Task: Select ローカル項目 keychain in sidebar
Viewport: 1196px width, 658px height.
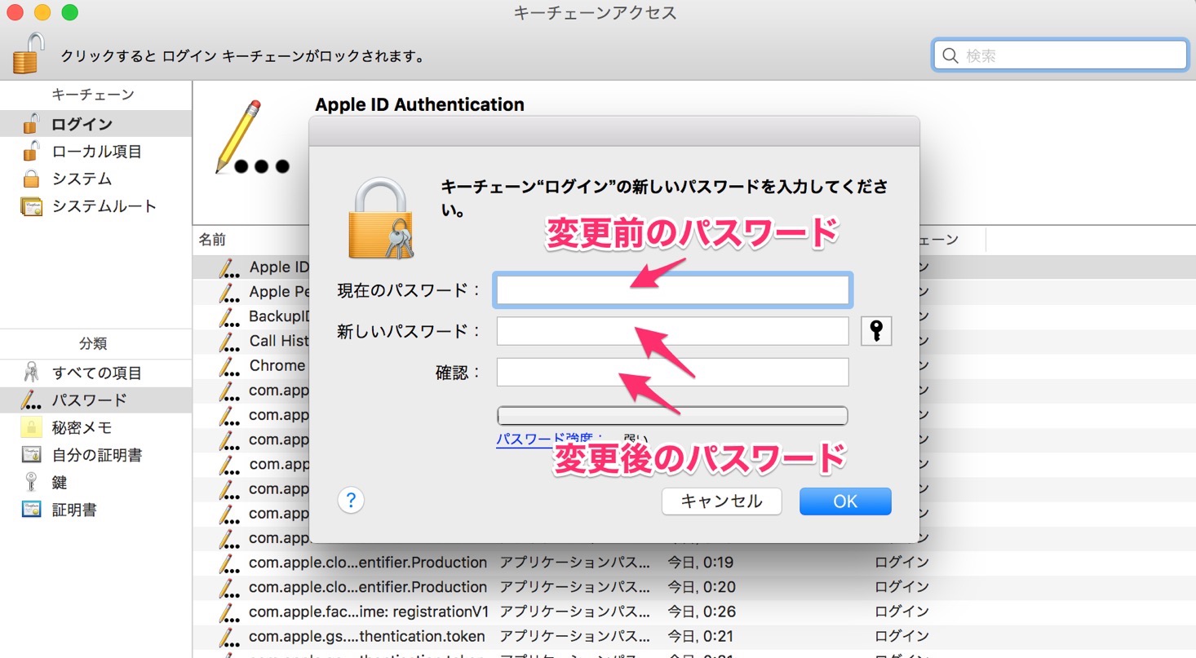Action: (x=95, y=152)
